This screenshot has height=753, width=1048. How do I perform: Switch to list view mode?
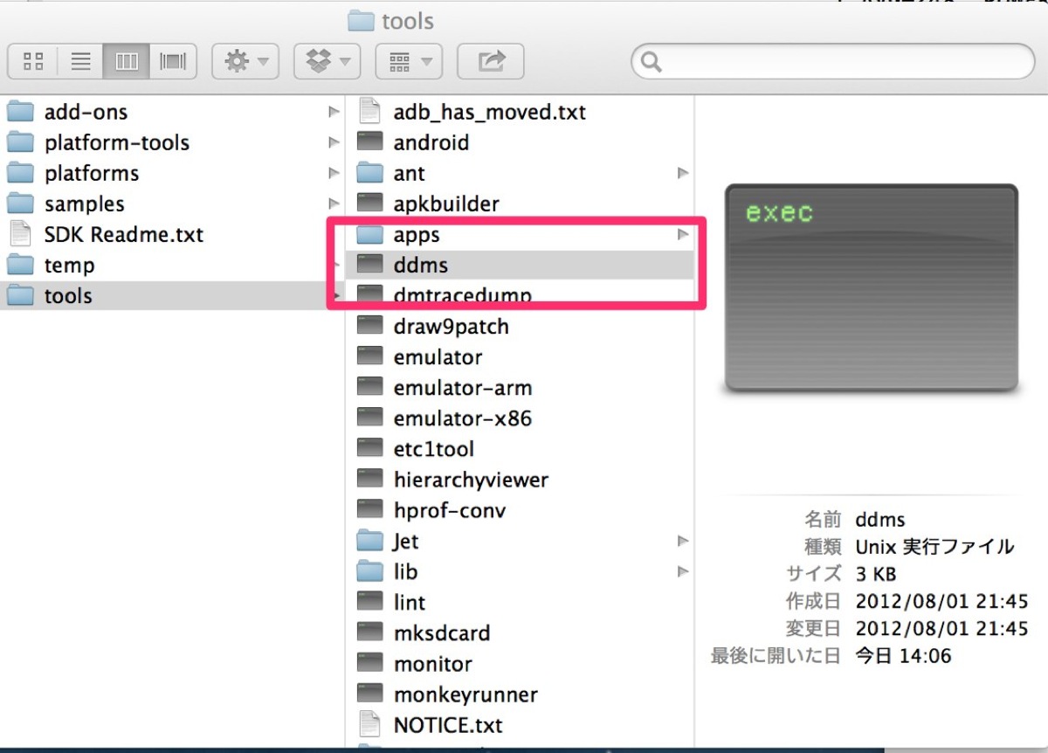tap(80, 61)
